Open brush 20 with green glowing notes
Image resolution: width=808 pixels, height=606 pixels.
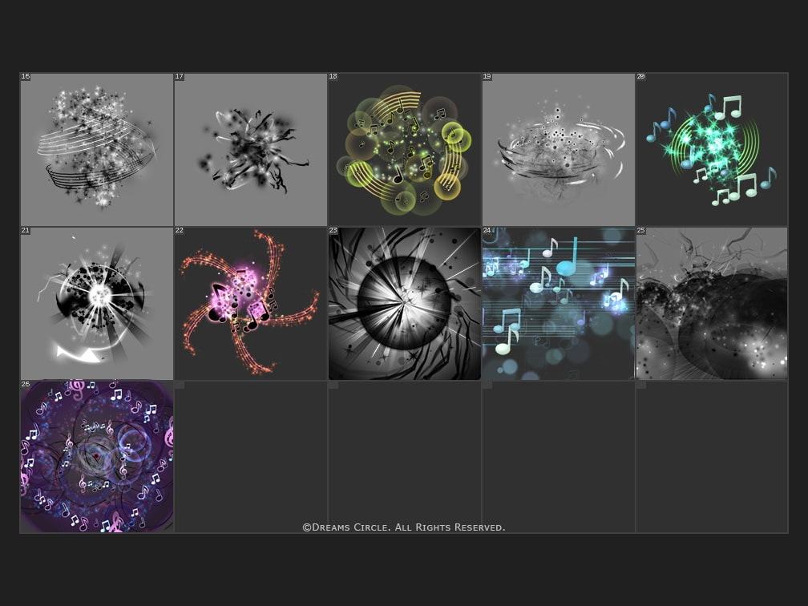(x=712, y=150)
